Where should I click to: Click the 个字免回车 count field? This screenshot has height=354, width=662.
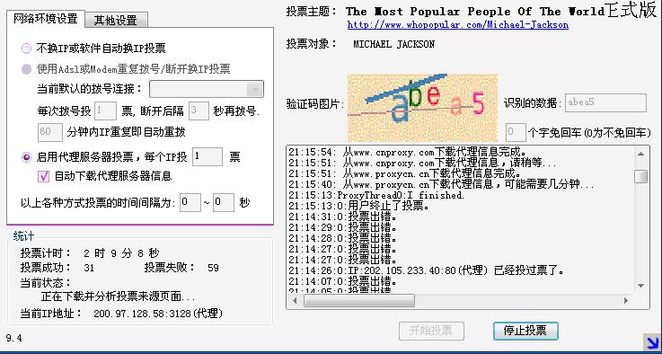[516, 132]
